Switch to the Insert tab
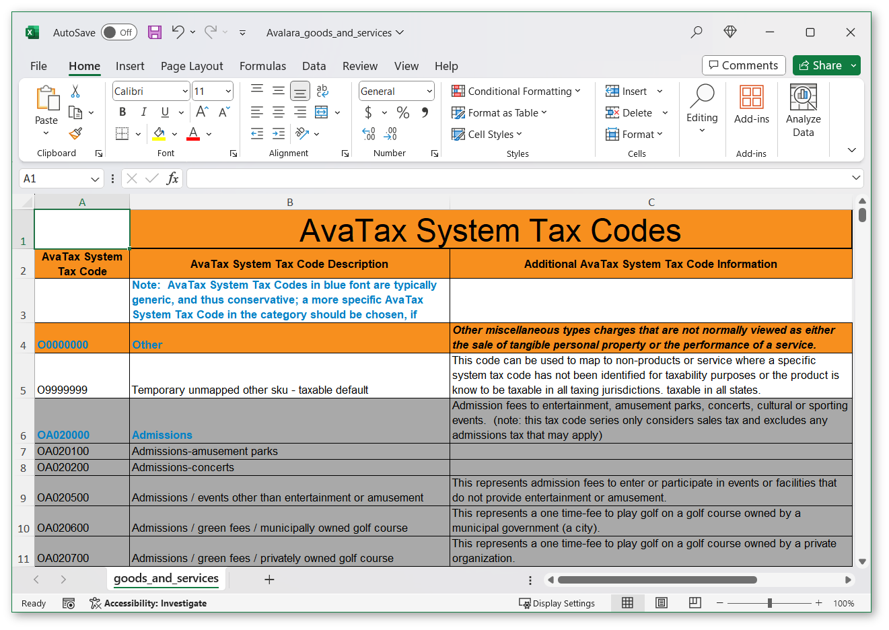Viewport: 889px width, 630px height. (130, 65)
